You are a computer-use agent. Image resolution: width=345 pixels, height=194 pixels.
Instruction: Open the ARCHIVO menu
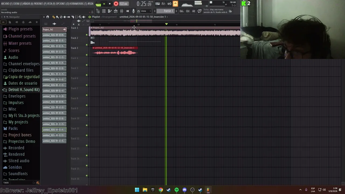coord(7,4)
